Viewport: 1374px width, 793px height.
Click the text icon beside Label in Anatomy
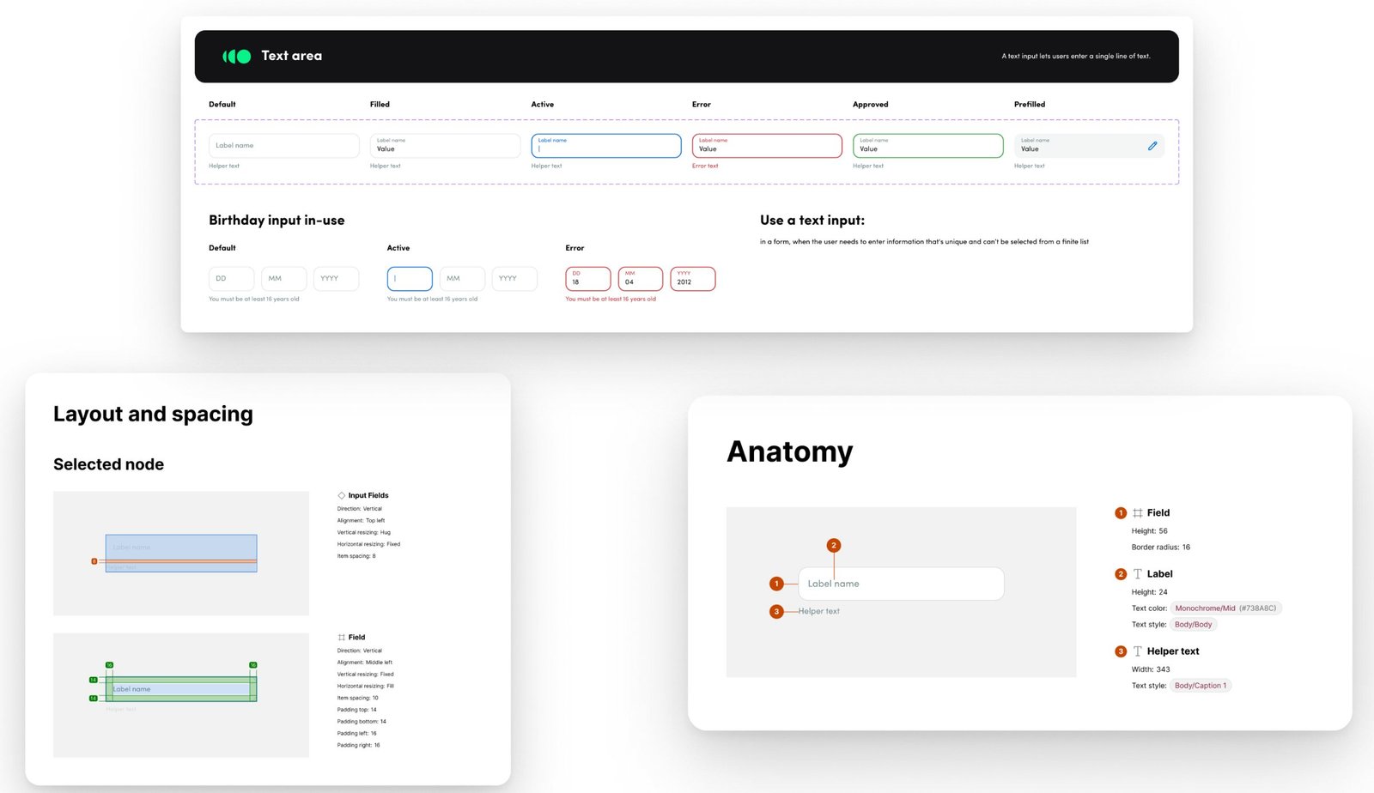(1138, 574)
